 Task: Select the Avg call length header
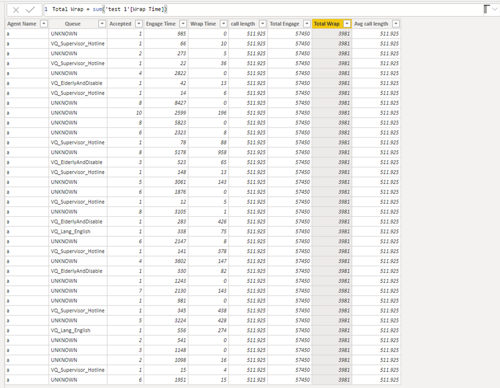click(x=371, y=24)
